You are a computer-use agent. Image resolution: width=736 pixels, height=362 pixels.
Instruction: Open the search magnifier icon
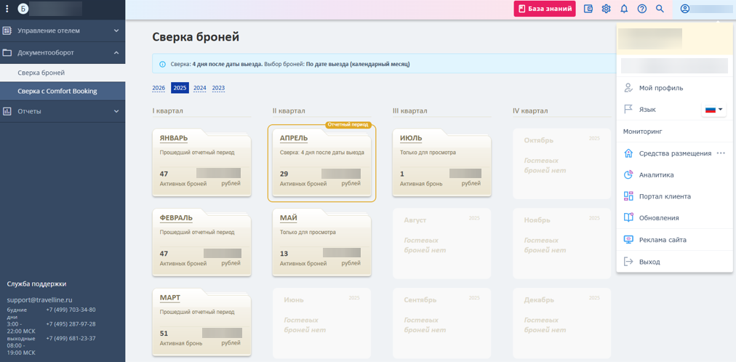[x=660, y=9]
